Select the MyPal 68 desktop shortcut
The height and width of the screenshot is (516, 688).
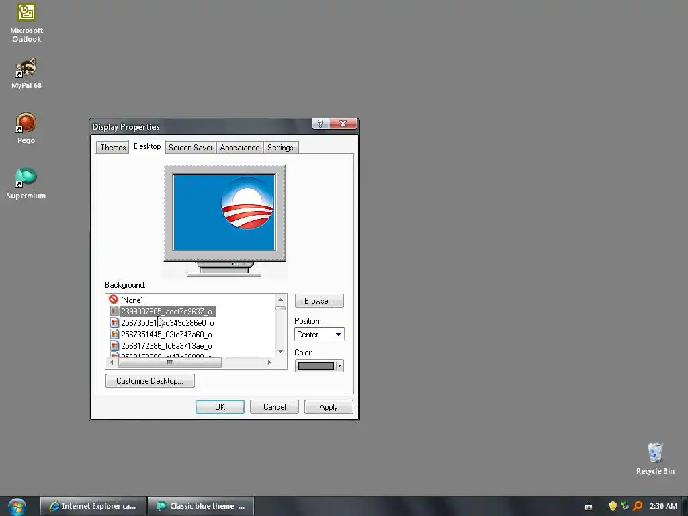[x=26, y=74]
